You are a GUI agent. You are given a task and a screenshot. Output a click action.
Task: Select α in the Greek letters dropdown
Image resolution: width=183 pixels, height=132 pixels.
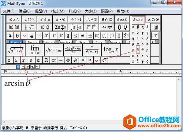coord(133,27)
